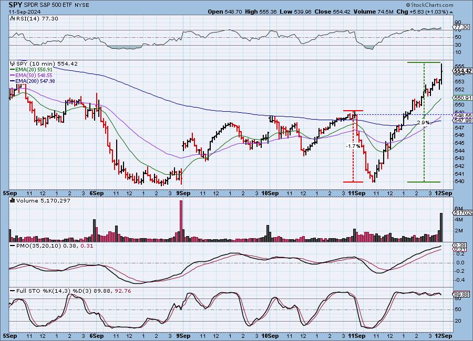Click the High 555.36 value in header
Screen dimensions: 473x341
[261, 12]
